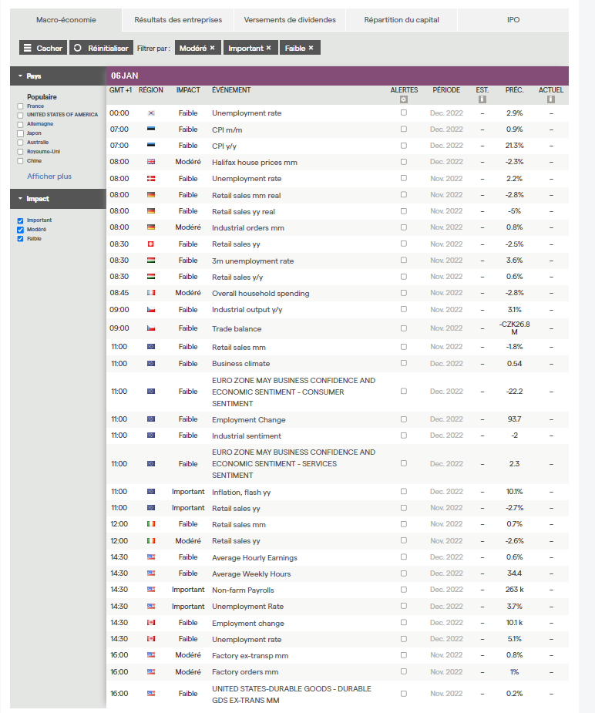Click the Cacher hamburger icon
Screen dimensions: 595x713
pyautogui.click(x=28, y=48)
